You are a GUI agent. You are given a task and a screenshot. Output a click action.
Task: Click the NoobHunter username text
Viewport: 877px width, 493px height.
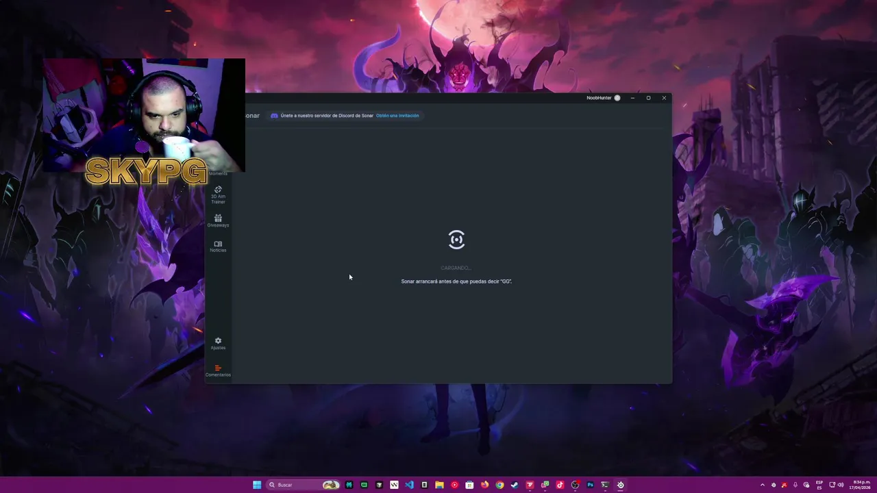point(599,98)
